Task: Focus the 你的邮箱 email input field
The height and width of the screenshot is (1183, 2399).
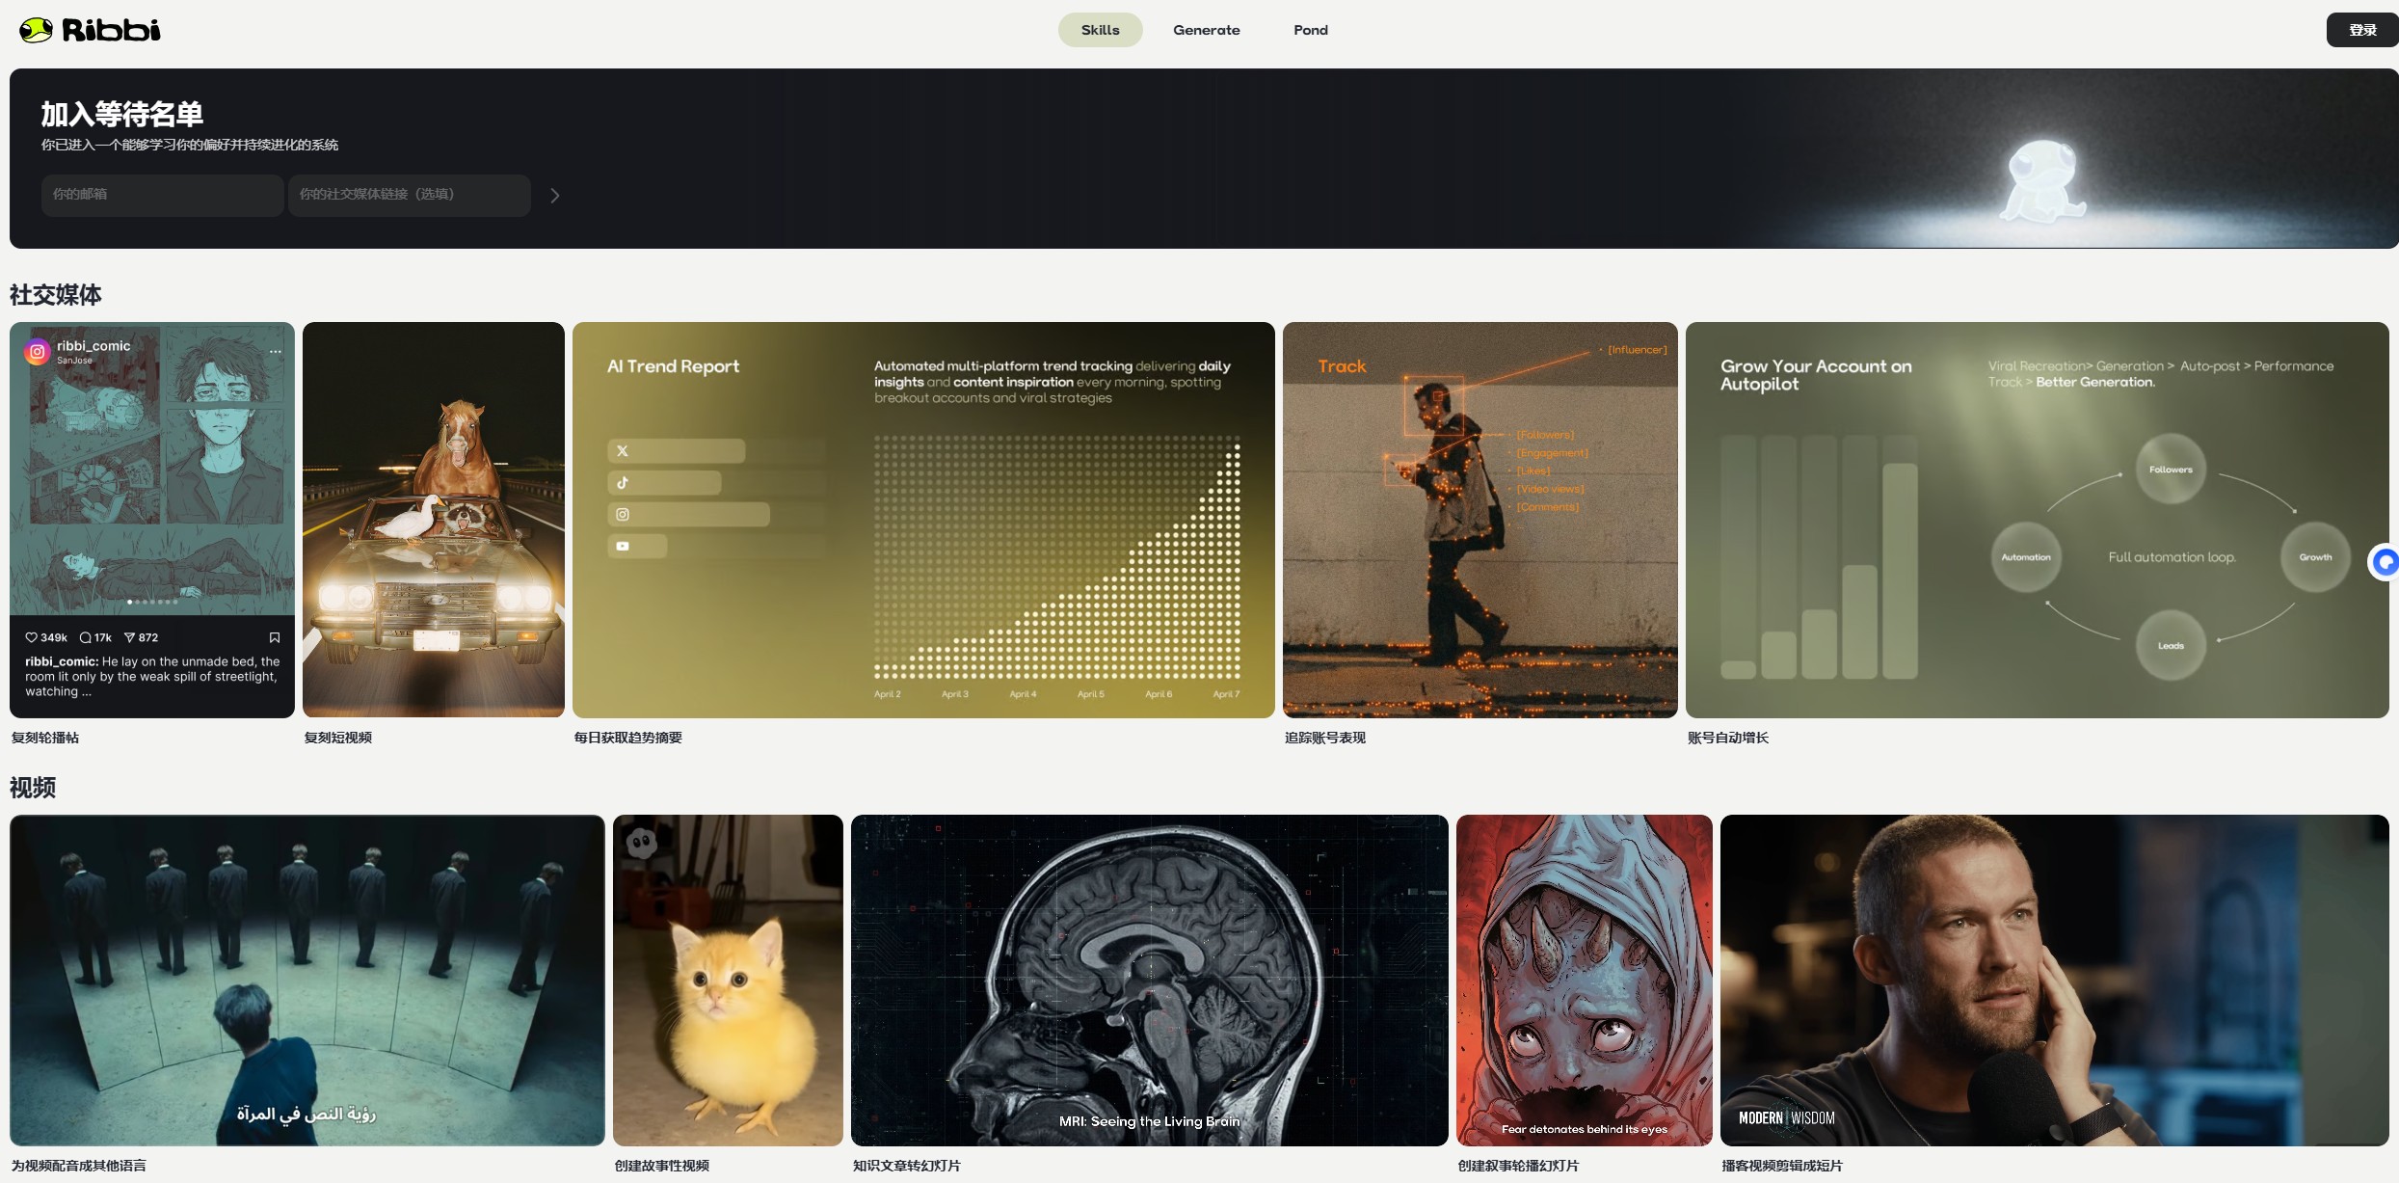Action: coord(162,195)
